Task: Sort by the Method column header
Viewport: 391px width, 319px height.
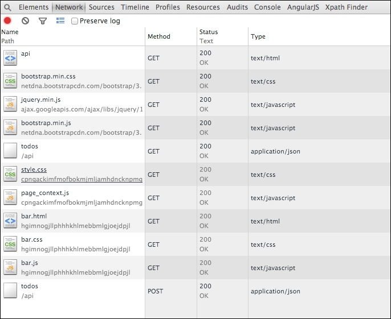Action: tap(171, 36)
